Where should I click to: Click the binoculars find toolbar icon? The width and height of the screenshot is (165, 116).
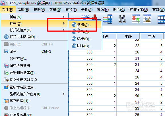click(x=122, y=19)
